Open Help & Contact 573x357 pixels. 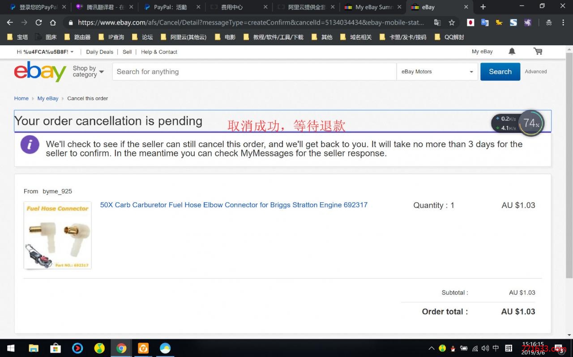point(159,52)
